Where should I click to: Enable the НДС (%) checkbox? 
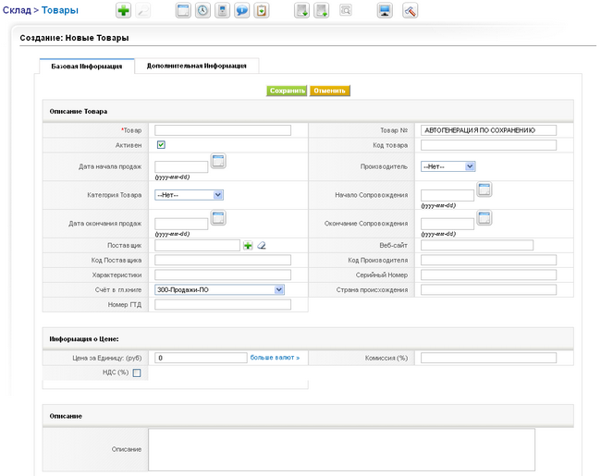pos(137,372)
